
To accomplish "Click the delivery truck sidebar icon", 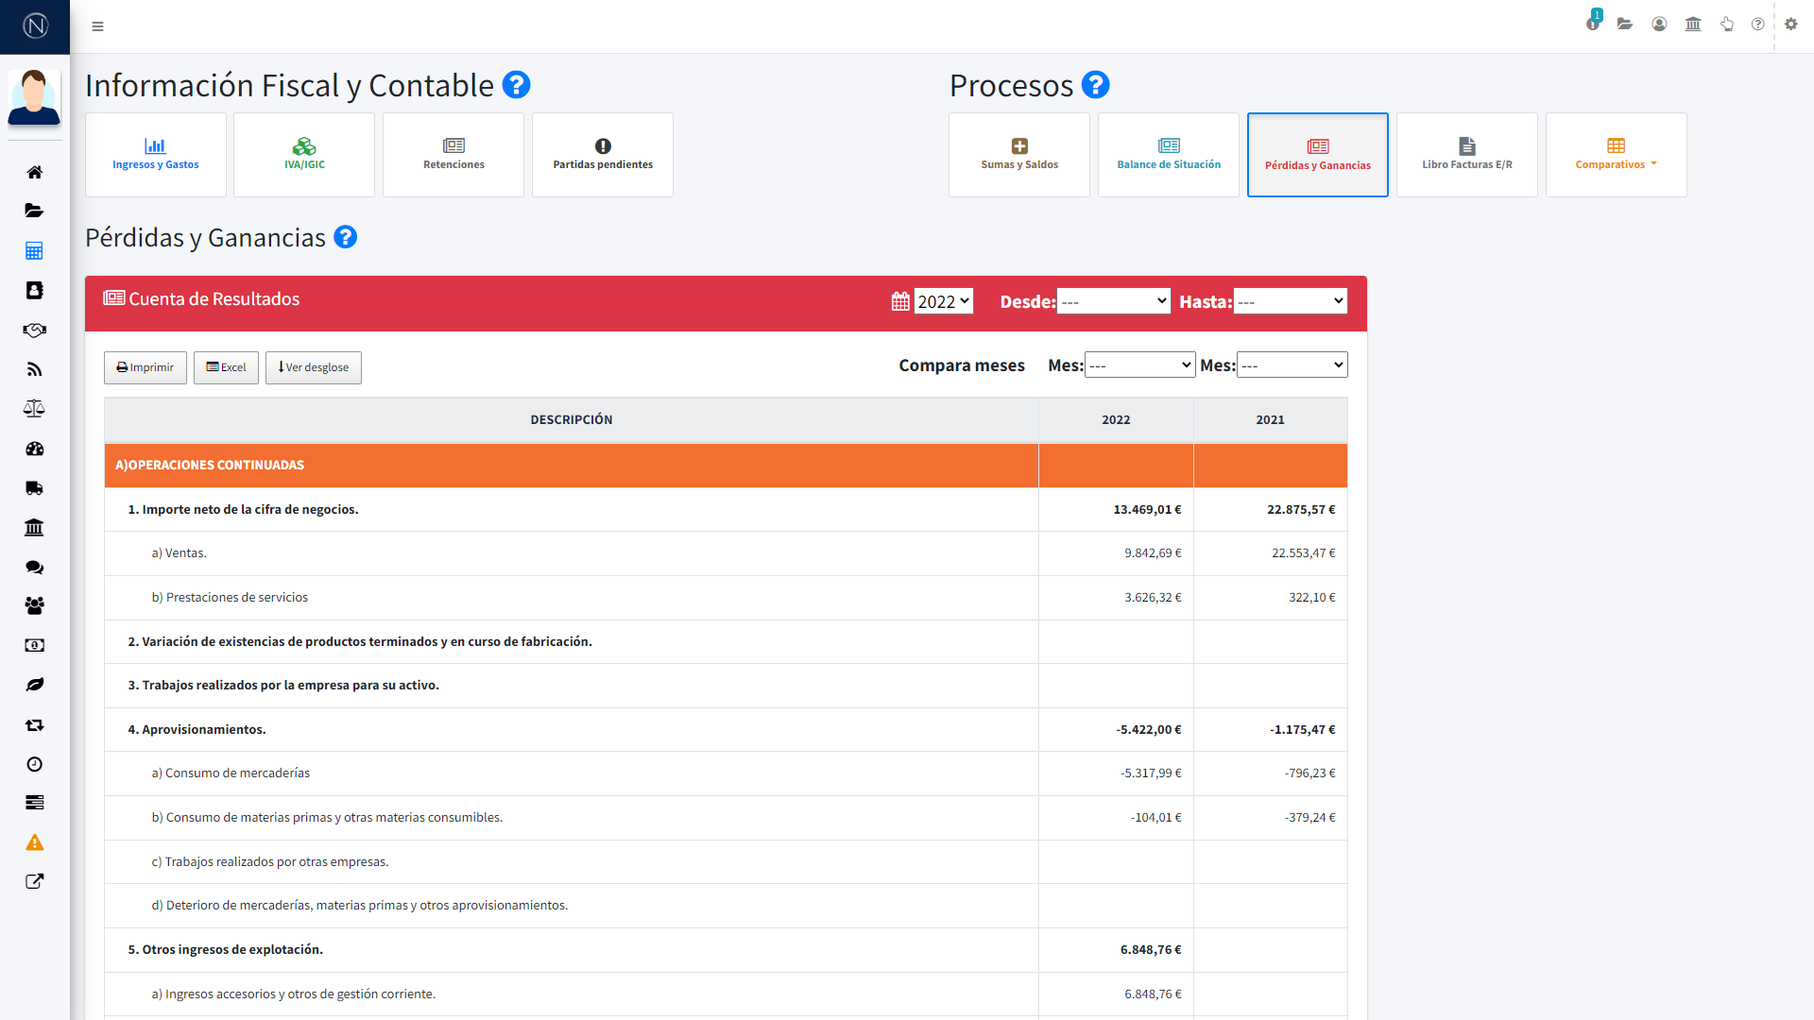I will 34,488.
